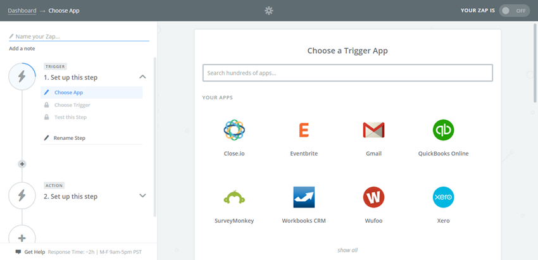The image size is (538, 260).
Task: Click the Trigger step lightning bolt circle
Action: (x=22, y=77)
